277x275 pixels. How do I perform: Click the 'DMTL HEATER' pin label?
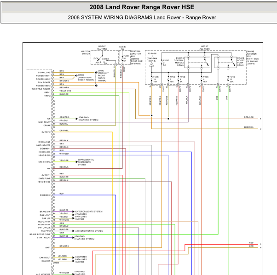pos(43,145)
